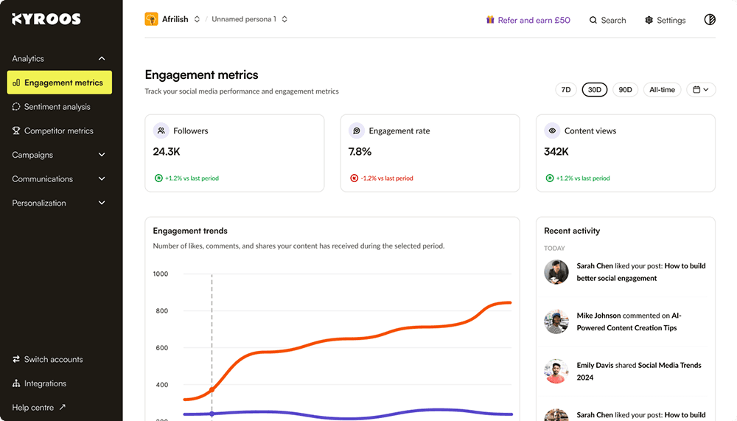
Task: Collapse the Analytics sidebar section
Action: [x=102, y=59]
